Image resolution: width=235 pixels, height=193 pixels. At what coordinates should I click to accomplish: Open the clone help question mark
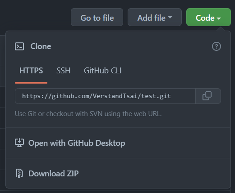(217, 46)
